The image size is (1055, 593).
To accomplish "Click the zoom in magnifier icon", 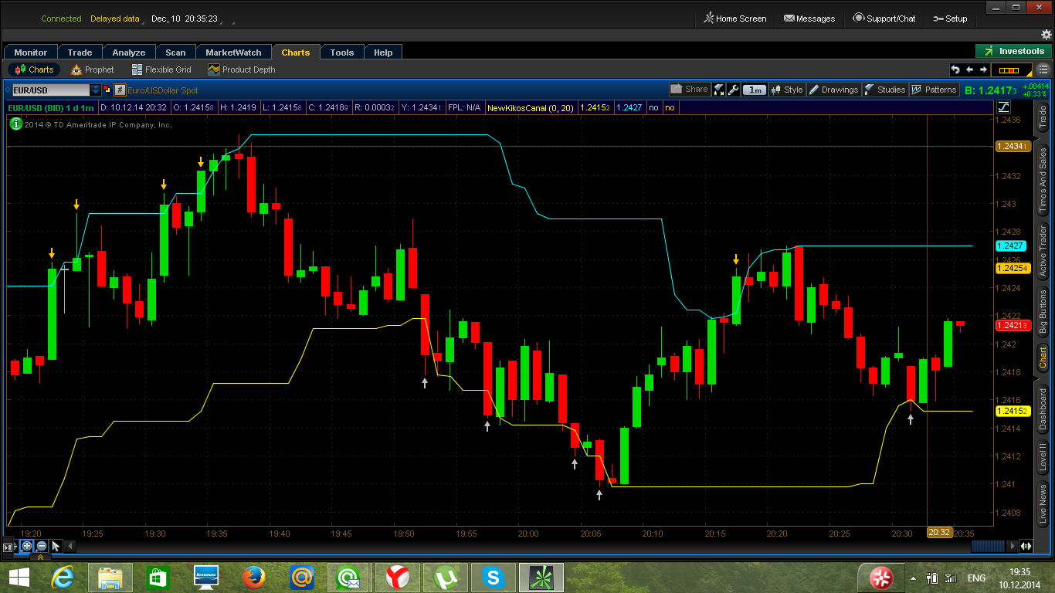I will coord(27,546).
